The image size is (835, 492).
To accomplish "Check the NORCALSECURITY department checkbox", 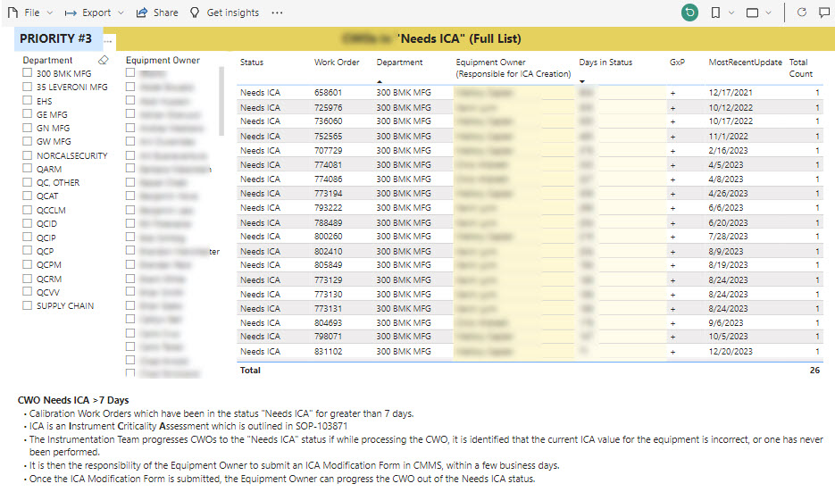I will coord(28,155).
